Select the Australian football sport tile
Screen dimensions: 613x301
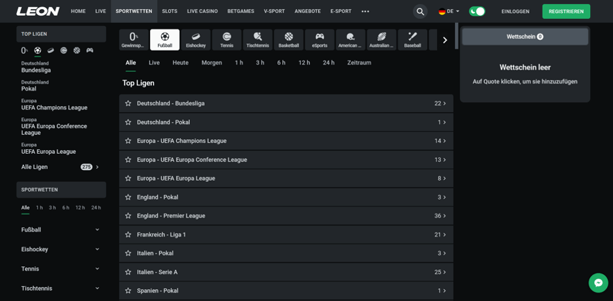382,40
